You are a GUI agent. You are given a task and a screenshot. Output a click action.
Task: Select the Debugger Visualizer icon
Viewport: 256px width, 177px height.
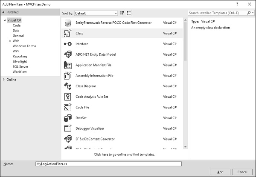[x=67, y=128]
